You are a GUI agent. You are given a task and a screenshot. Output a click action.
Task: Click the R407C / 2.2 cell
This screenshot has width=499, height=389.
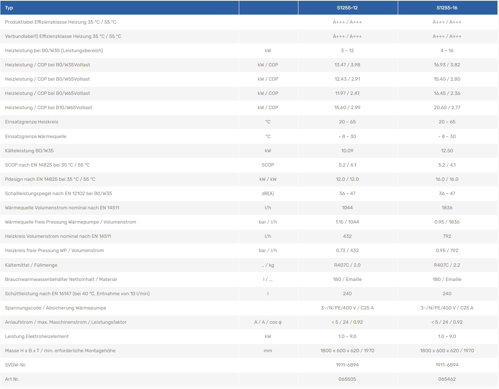tap(447, 265)
